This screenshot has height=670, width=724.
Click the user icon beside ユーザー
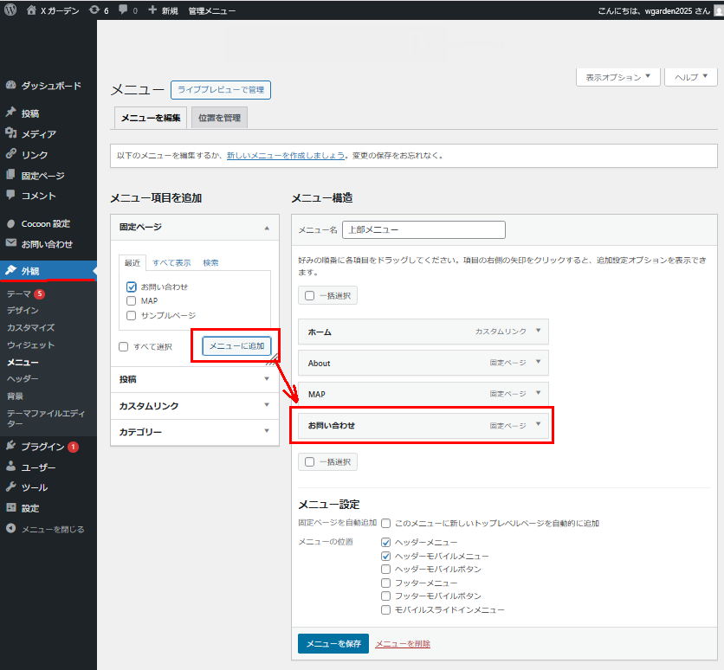tap(11, 467)
